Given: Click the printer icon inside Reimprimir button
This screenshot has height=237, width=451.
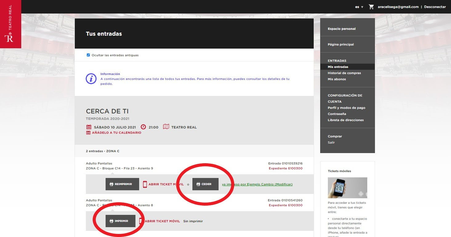Looking at the screenshot, I should click(x=111, y=184).
